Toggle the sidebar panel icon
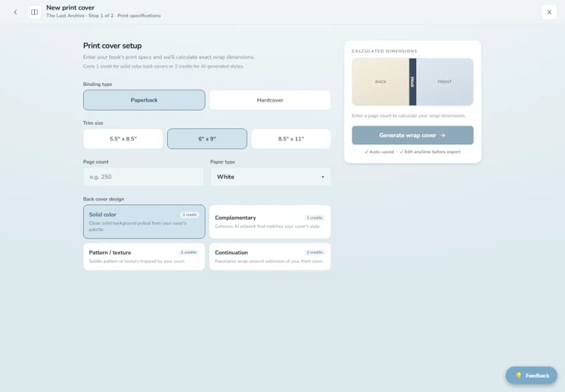Image resolution: width=565 pixels, height=392 pixels. pyautogui.click(x=35, y=12)
